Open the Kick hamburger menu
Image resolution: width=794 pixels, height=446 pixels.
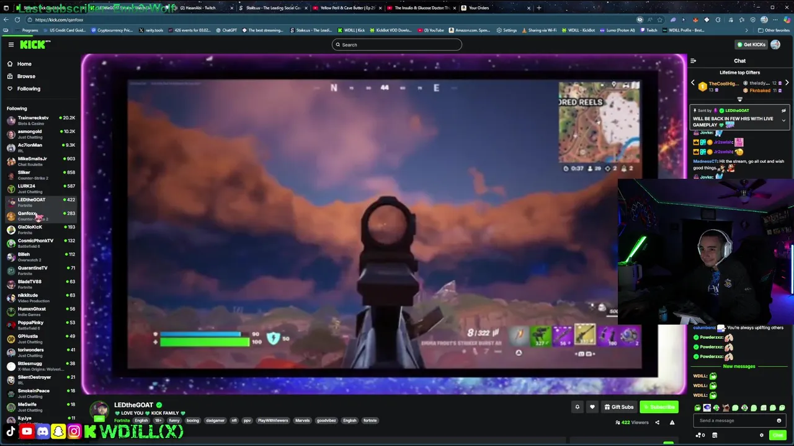point(11,45)
